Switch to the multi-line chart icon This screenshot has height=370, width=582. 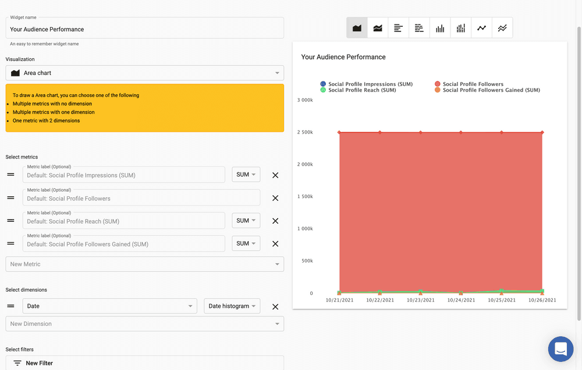(x=502, y=28)
